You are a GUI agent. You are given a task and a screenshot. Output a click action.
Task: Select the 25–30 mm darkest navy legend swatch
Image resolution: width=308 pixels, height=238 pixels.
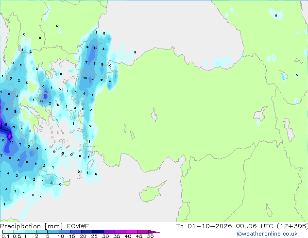coord(98,232)
